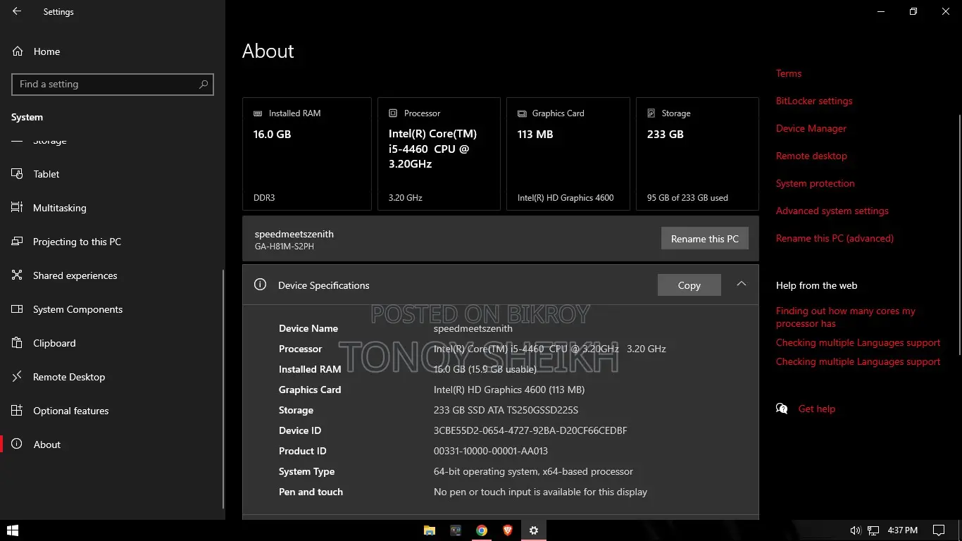
Task: Click Get help link
Action: click(x=817, y=409)
